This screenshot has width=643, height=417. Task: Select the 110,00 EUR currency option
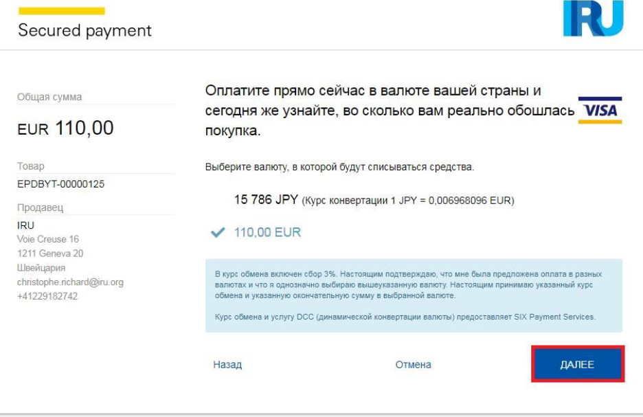[x=267, y=232]
